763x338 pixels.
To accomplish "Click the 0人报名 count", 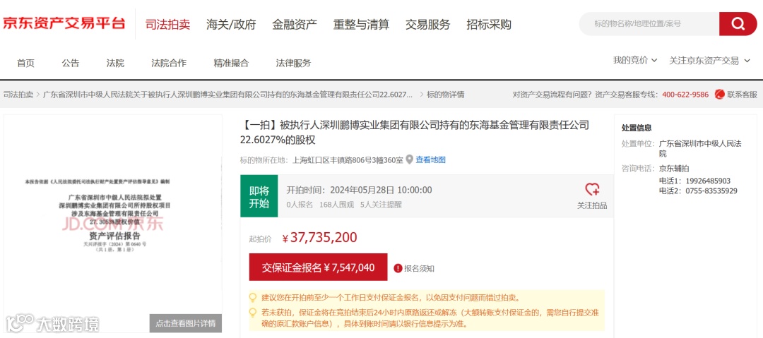I will 300,205.
